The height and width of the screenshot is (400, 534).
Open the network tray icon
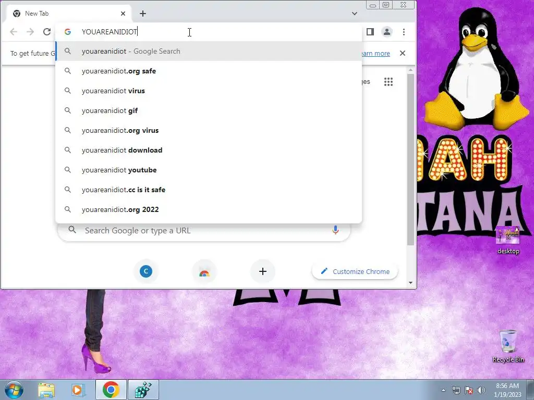[x=456, y=390]
